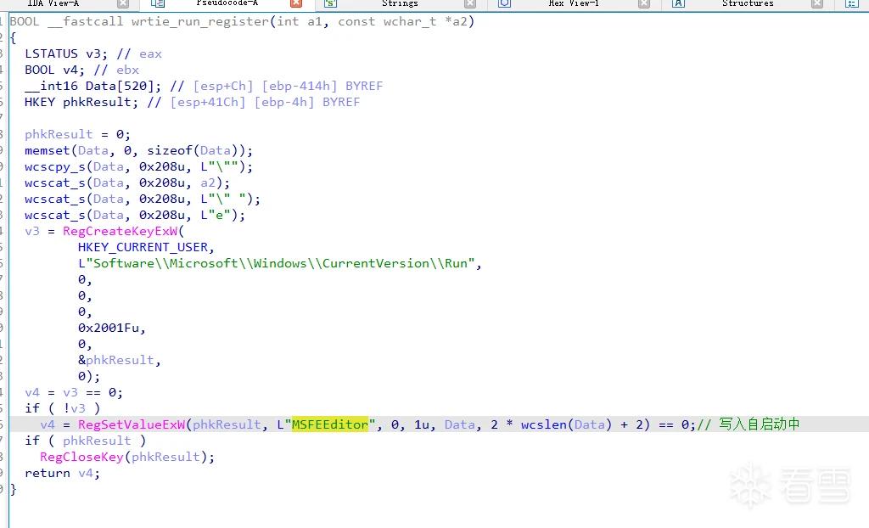Click the const wchar_t parameter type
The width and height of the screenshot is (869, 528).
click(387, 21)
